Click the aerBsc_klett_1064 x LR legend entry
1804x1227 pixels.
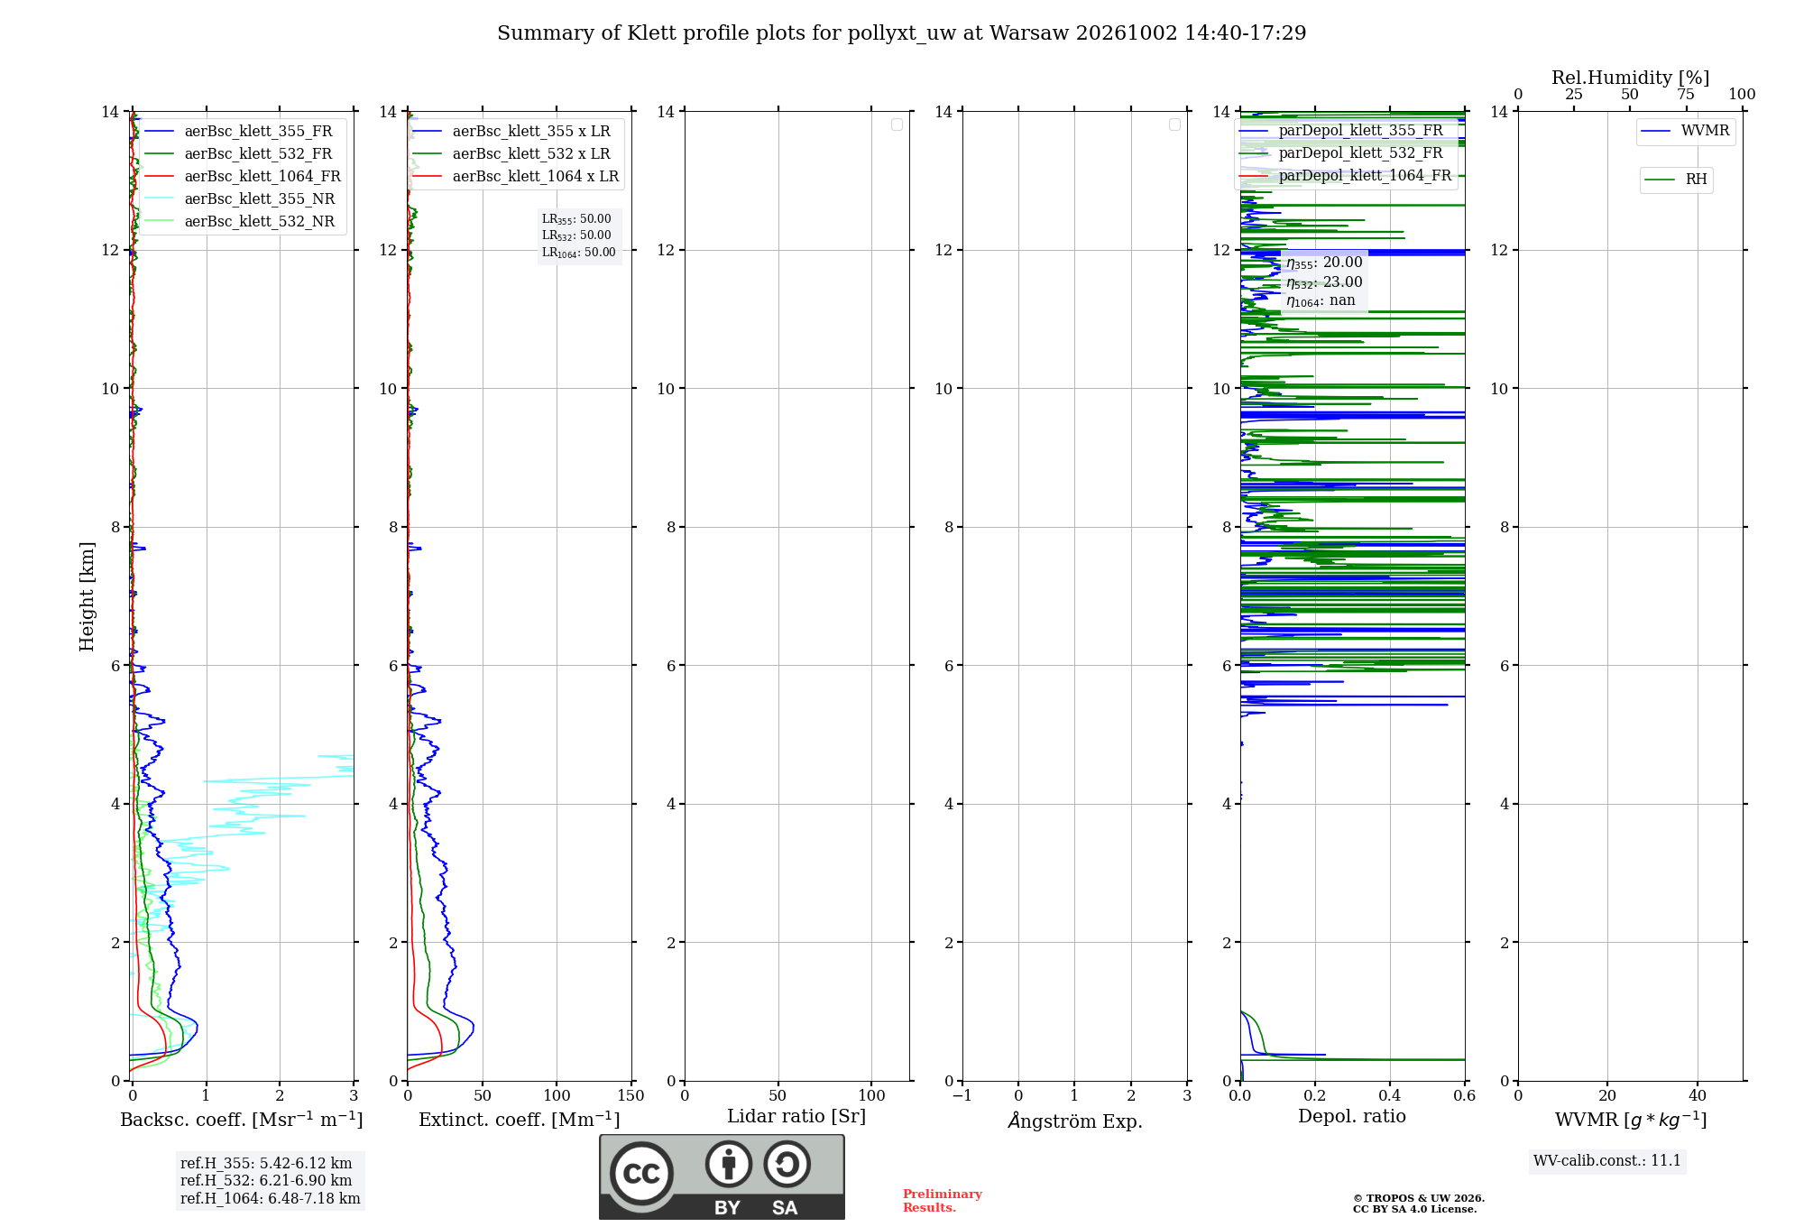pos(516,176)
